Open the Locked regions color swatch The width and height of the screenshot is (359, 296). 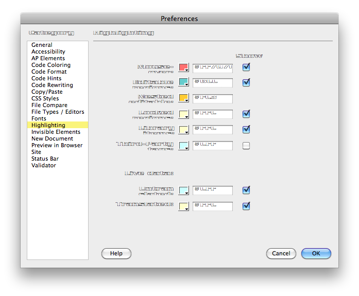[184, 114]
